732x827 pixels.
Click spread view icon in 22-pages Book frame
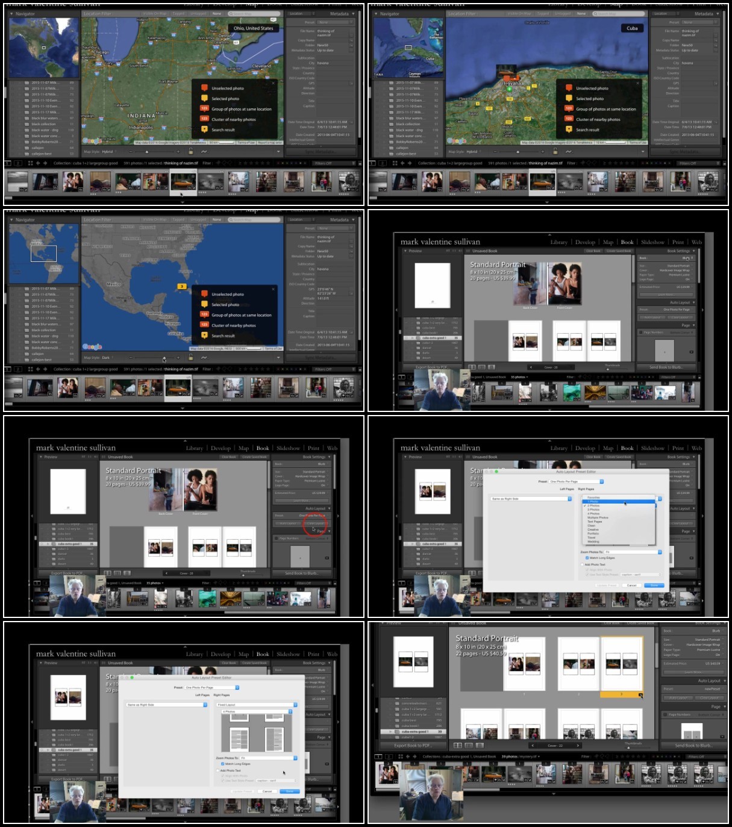tap(469, 745)
